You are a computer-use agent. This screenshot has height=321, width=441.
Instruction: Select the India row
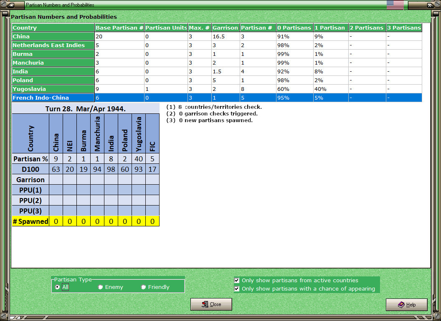pyautogui.click(x=217, y=71)
